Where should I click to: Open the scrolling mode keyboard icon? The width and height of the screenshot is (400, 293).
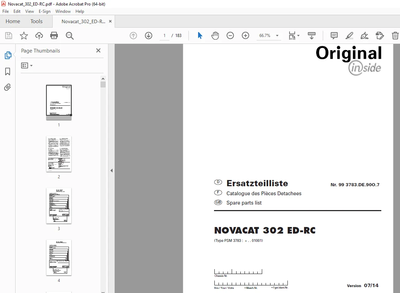(311, 36)
